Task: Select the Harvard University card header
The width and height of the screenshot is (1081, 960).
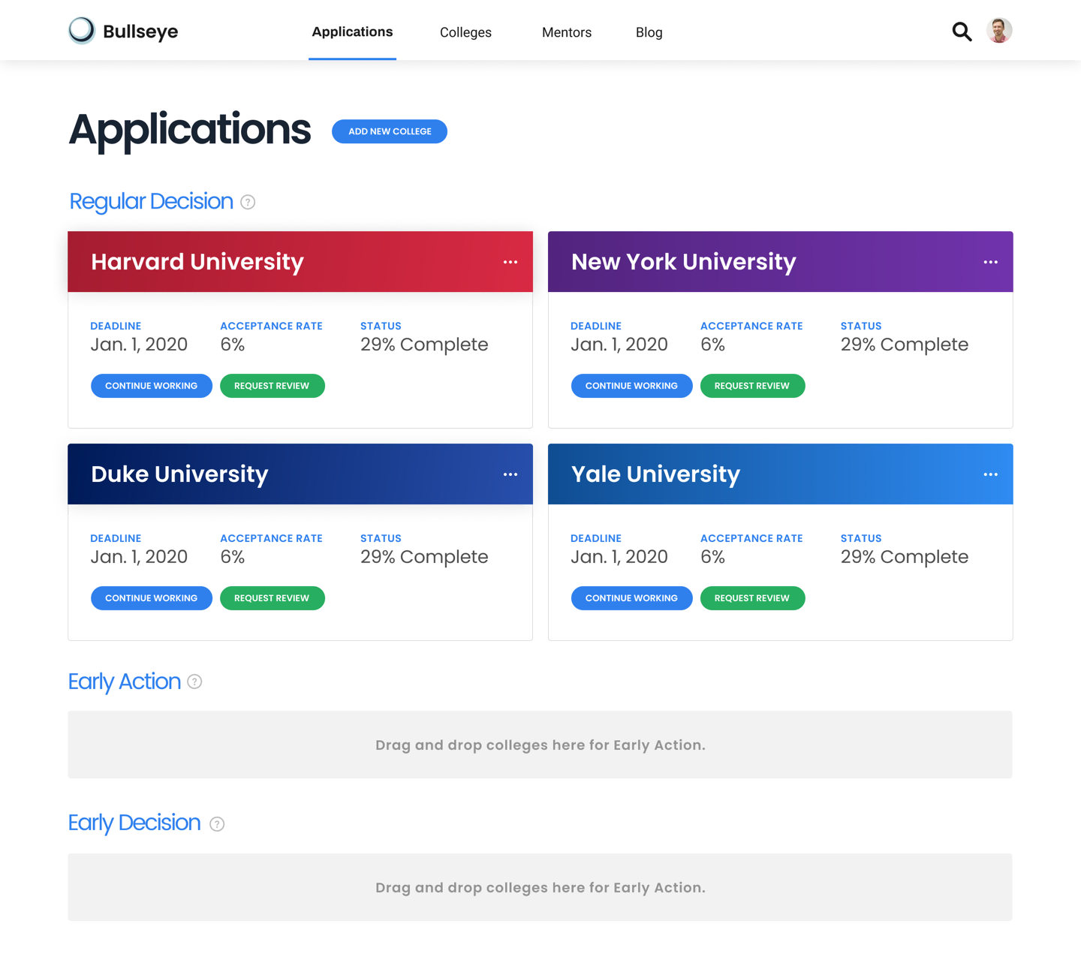Action: click(300, 262)
